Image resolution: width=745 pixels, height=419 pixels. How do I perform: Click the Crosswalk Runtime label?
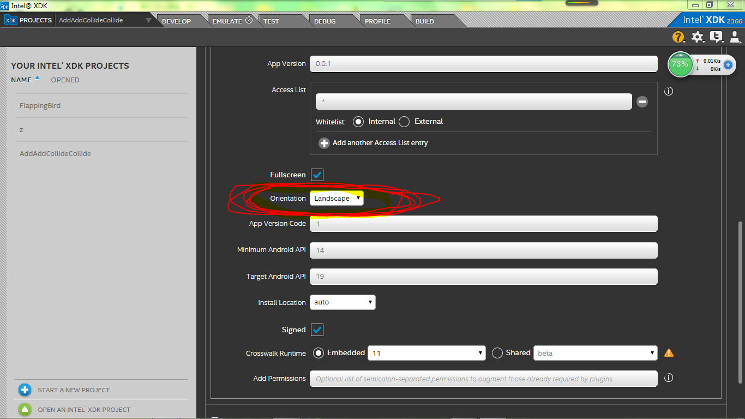pyautogui.click(x=276, y=354)
